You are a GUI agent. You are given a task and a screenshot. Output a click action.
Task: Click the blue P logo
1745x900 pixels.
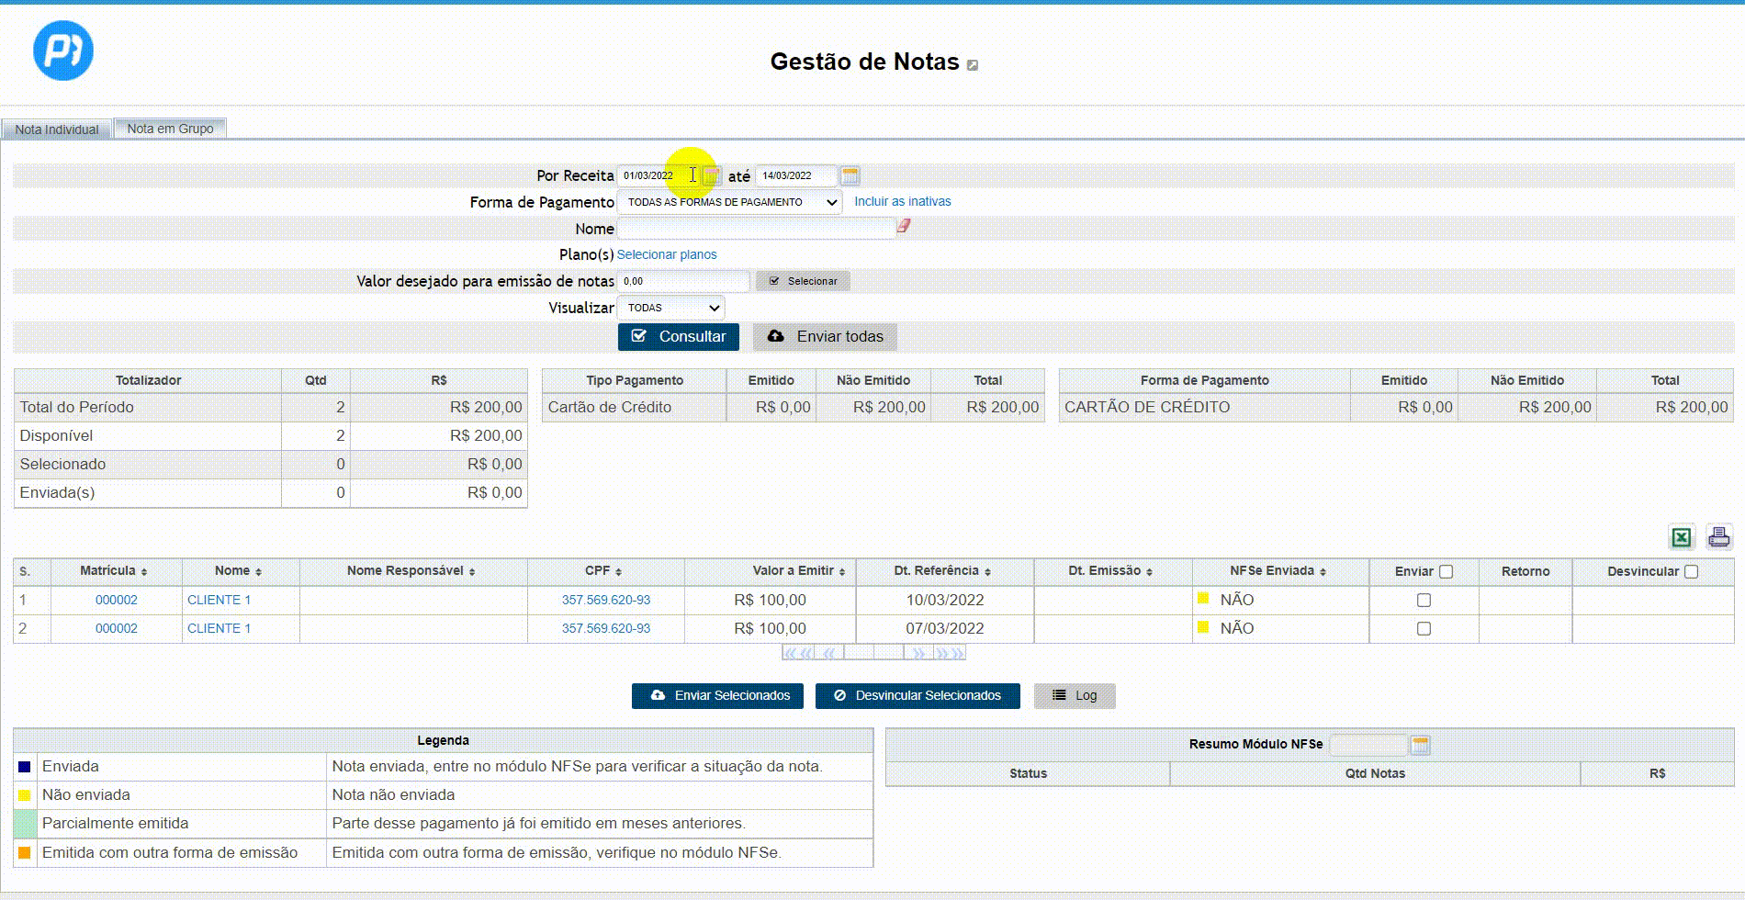click(63, 51)
